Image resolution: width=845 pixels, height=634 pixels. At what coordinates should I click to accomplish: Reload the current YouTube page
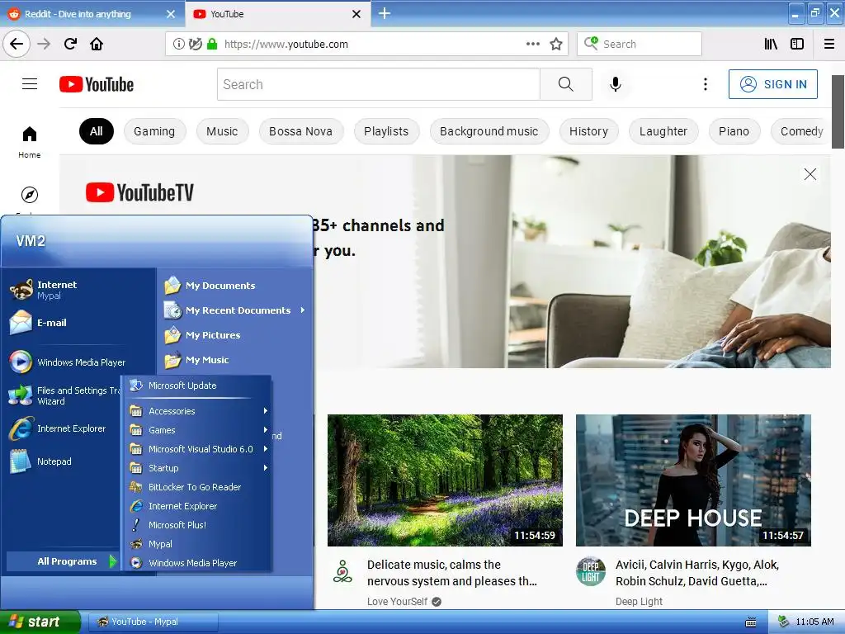pos(71,45)
